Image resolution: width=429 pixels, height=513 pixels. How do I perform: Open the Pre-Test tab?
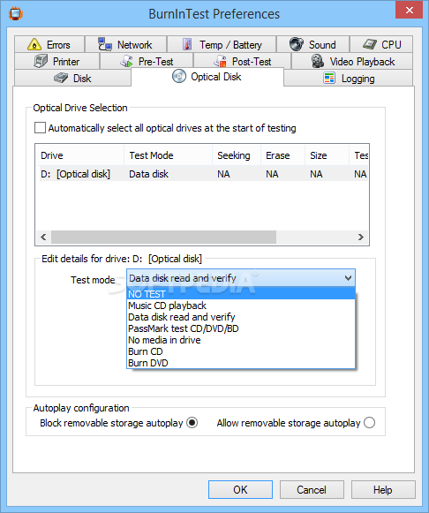[x=147, y=61]
